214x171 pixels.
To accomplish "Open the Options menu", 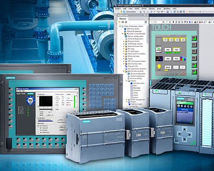I will [x=152, y=9].
